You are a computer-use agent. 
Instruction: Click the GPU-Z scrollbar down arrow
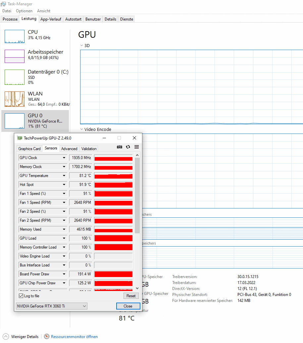[x=137, y=288]
